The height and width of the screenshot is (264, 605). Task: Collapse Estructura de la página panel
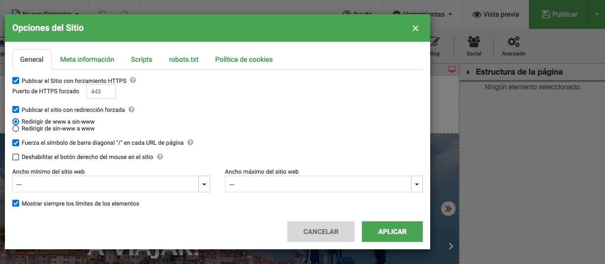coord(468,72)
